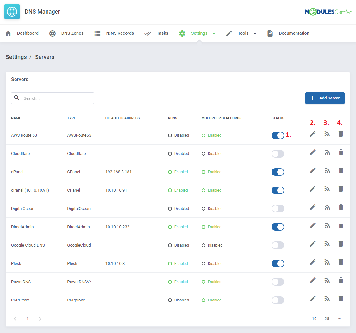Test connection for DigitalOcean server
Viewport: 356px width, 333px height.
coord(327,207)
